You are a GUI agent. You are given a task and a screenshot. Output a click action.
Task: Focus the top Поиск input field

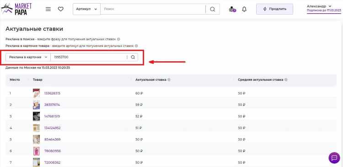(153, 9)
